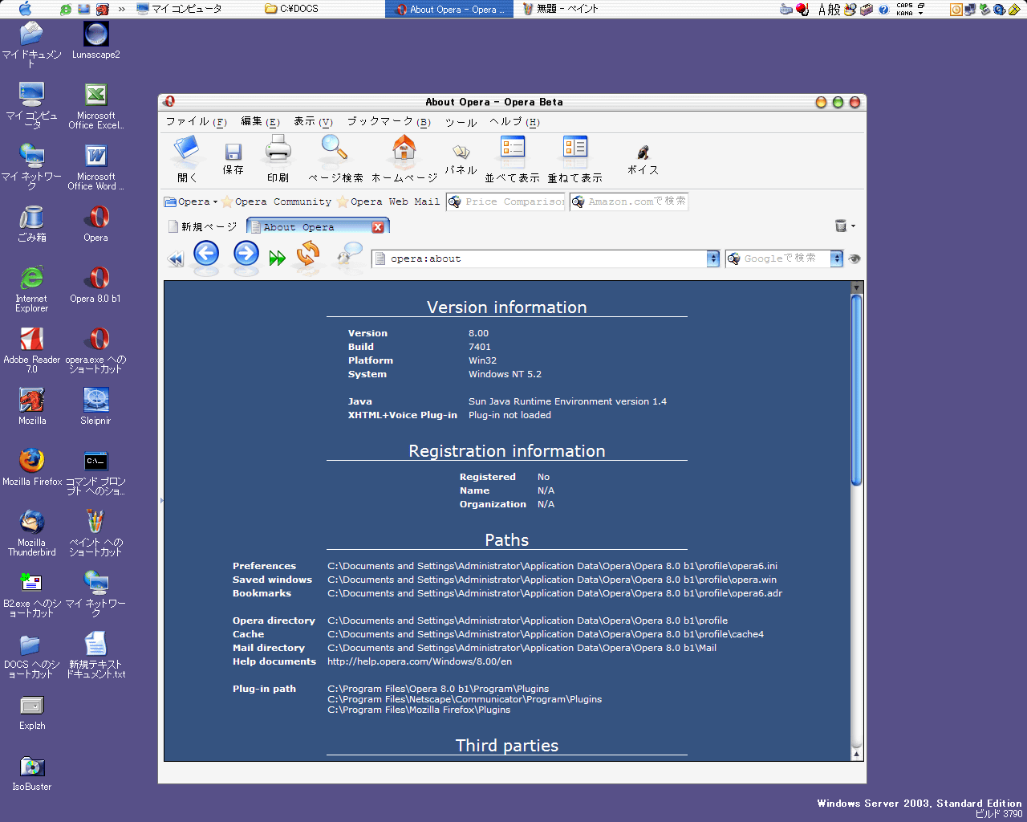Open the ブックマーク(B) menu
1027x822 pixels.
(x=388, y=122)
